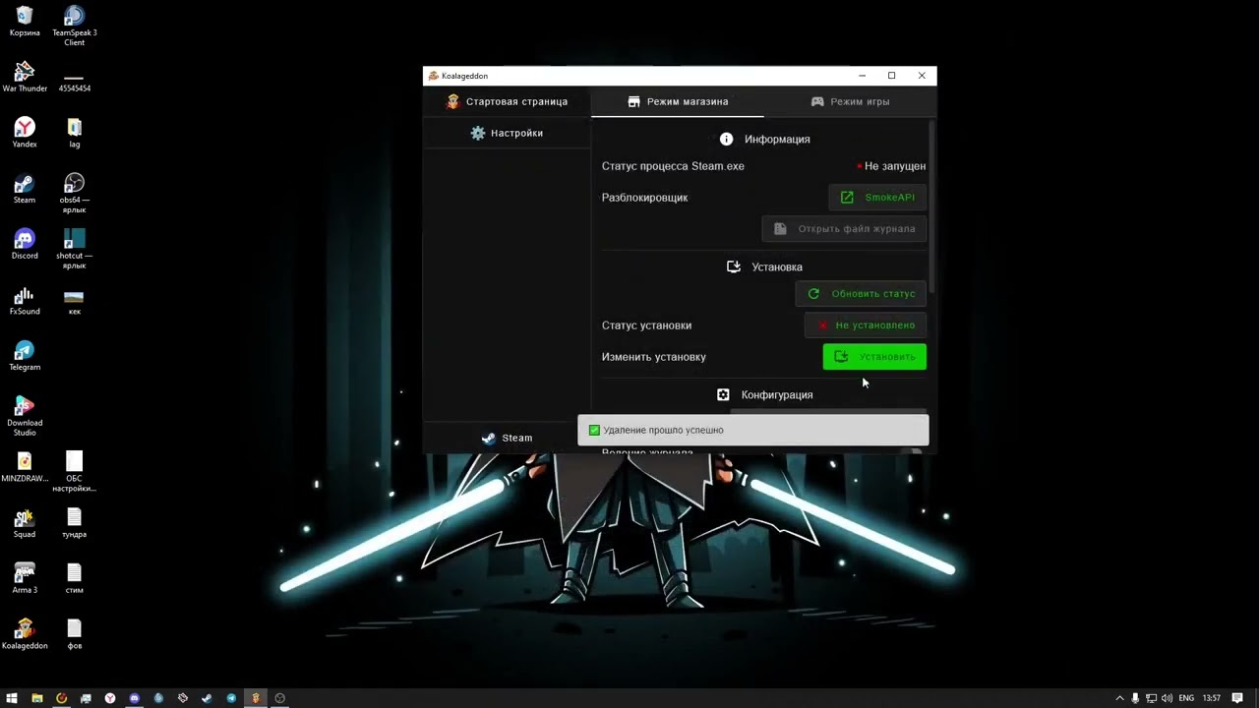The image size is (1259, 708).
Task: Click Открыть файл журнала button
Action: [x=844, y=229]
